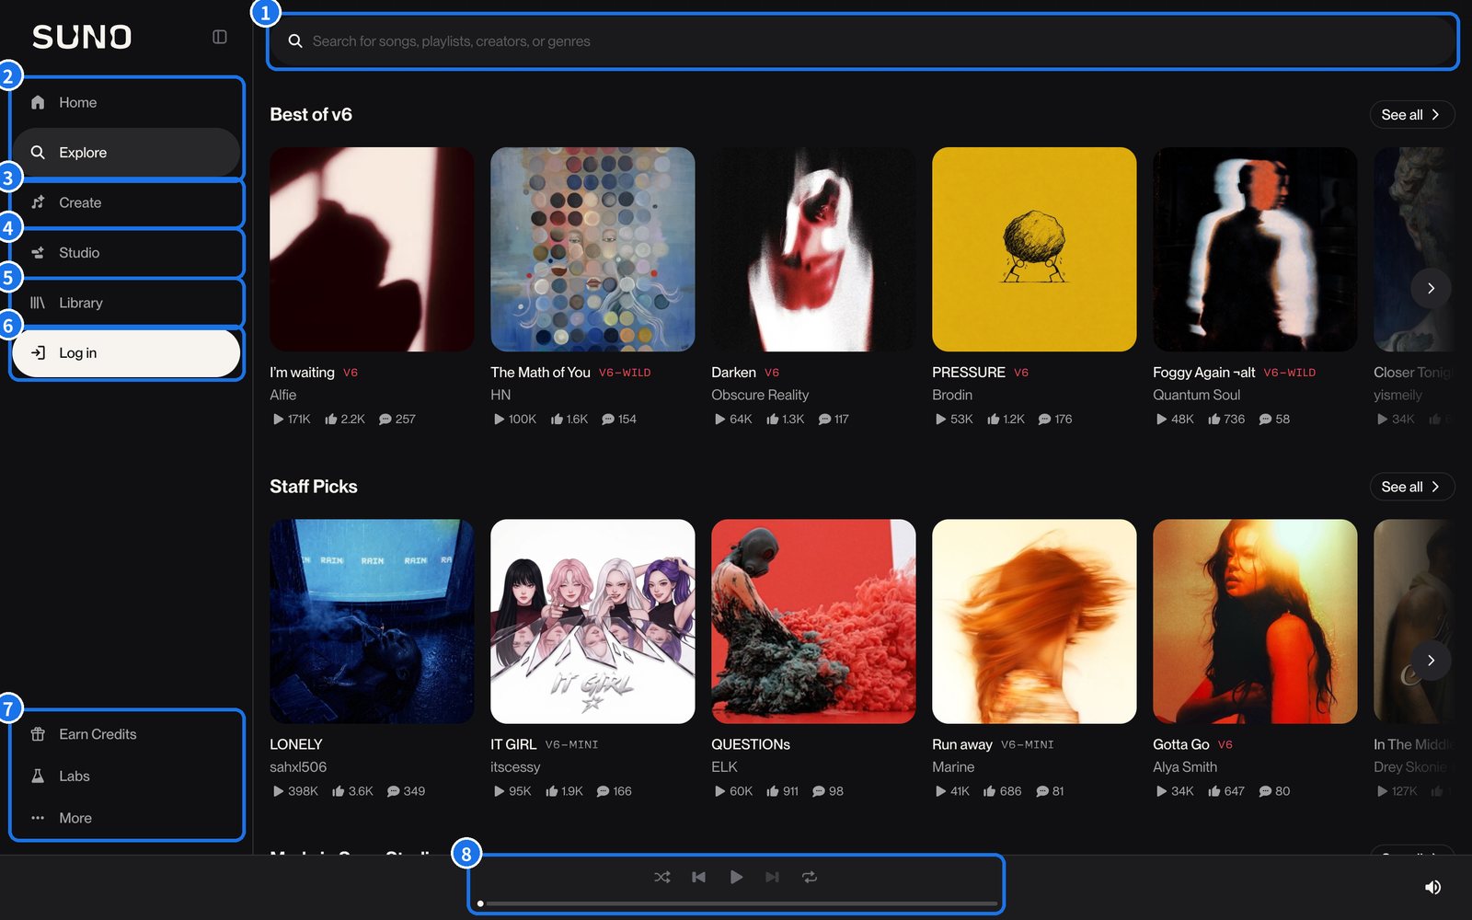Image resolution: width=1472 pixels, height=920 pixels.
Task: Open the Home page
Action: [x=126, y=102]
